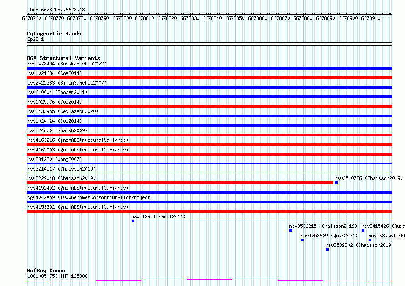Click the nsv831220 (Wong2007) label

pyautogui.click(x=55, y=159)
